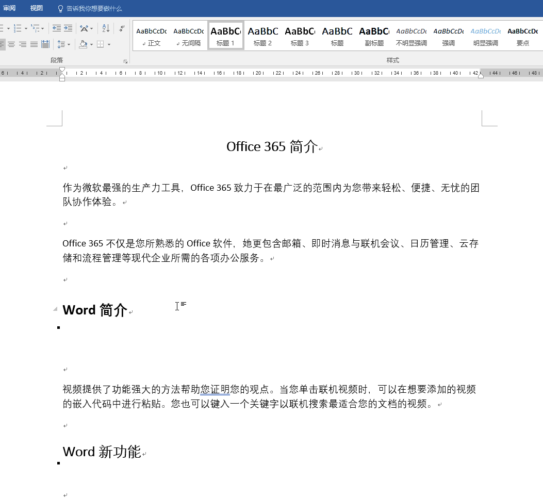The width and height of the screenshot is (543, 499).
Task: Click the 样式 group label
Action: 393,60
